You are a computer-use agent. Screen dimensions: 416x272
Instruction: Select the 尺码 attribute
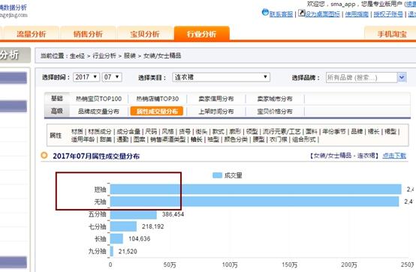click(x=151, y=131)
